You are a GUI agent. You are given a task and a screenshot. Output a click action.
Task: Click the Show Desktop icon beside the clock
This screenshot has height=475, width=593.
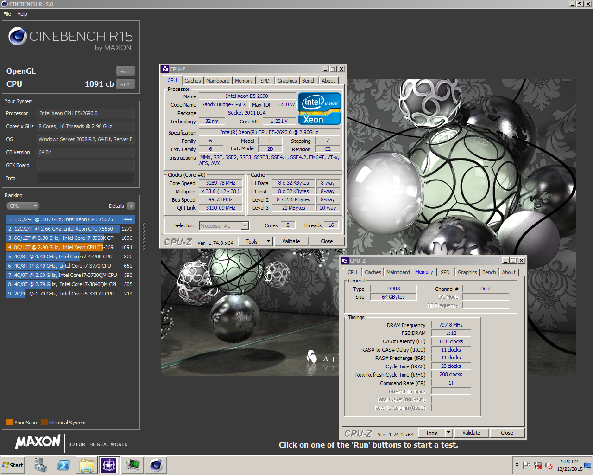click(587, 465)
